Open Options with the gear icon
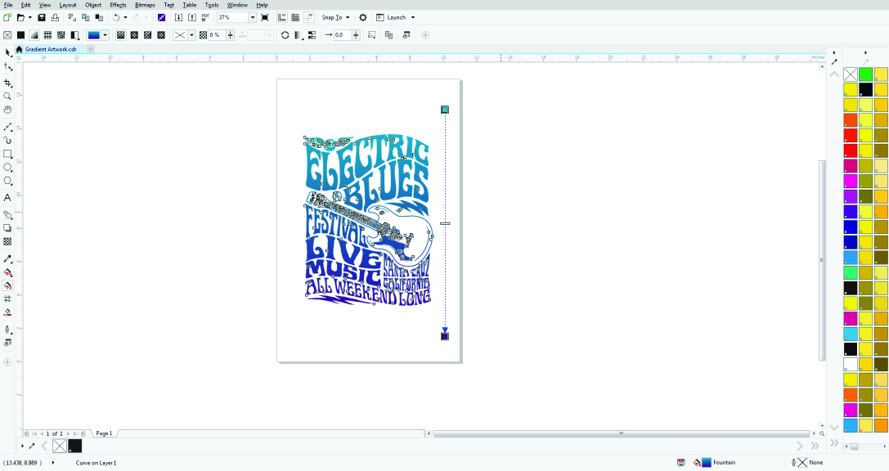889x471 pixels. [x=363, y=17]
